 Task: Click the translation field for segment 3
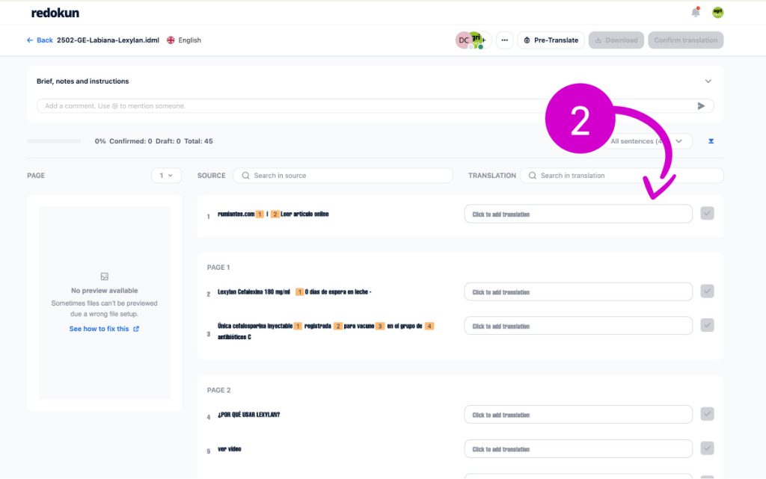(577, 326)
